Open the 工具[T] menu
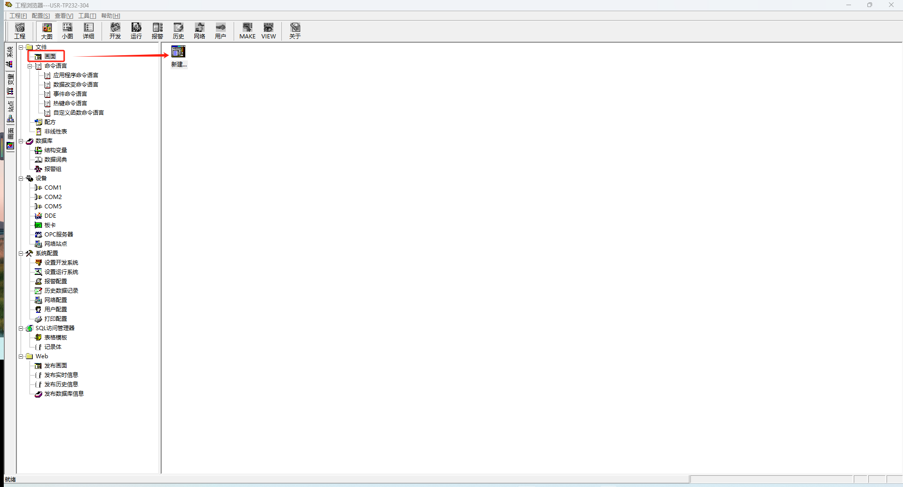 (x=87, y=16)
